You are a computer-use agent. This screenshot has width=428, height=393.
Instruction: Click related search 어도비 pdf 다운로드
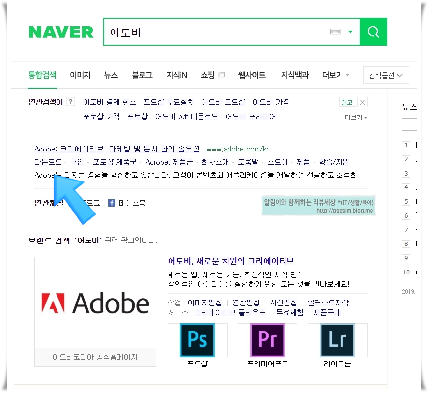[x=186, y=117]
